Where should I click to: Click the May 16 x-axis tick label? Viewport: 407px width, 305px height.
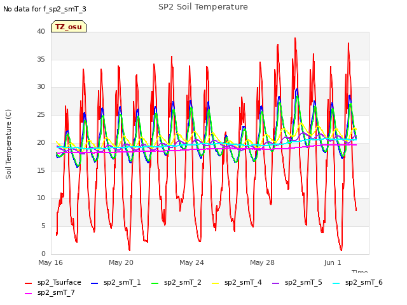(50, 262)
